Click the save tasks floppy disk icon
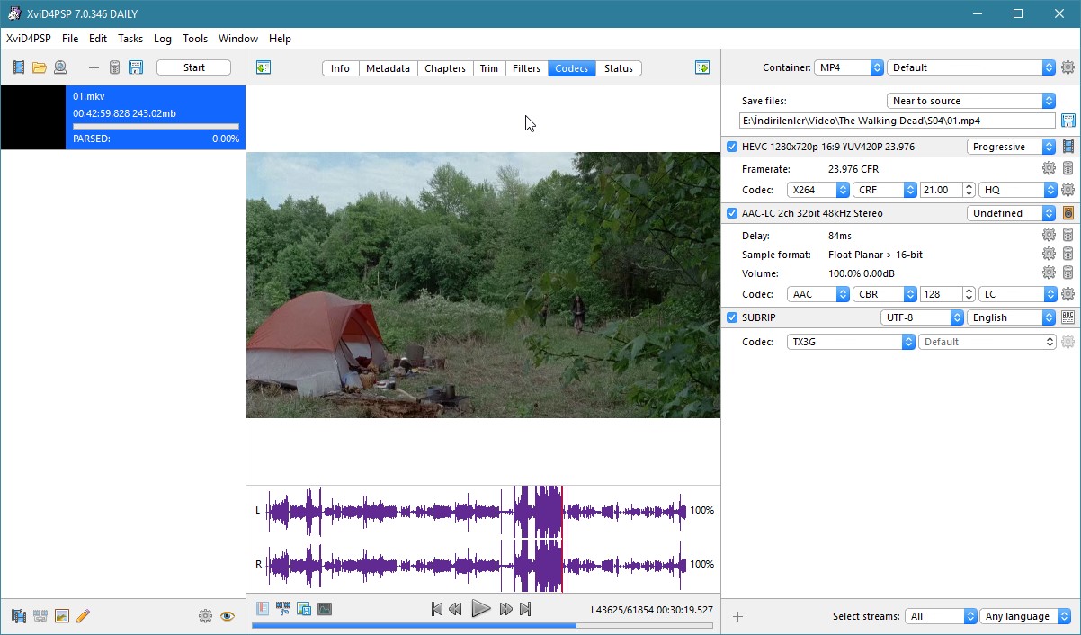This screenshot has width=1081, height=635. [136, 67]
